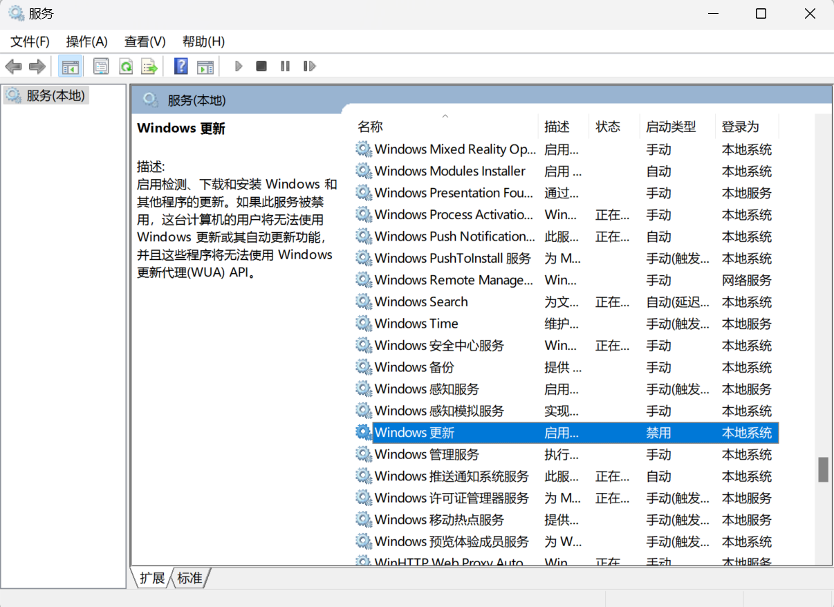
Task: Open the 操作(A) menu
Action: pos(87,41)
